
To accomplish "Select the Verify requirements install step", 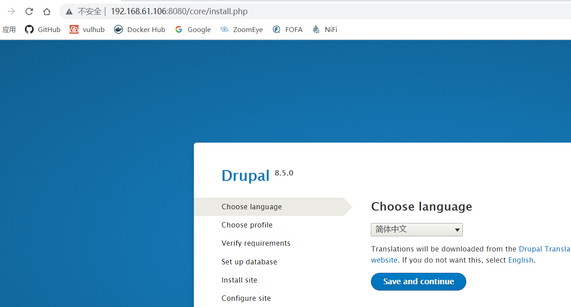I will coord(256,243).
